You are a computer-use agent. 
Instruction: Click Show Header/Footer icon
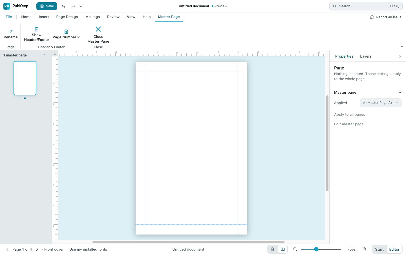(37, 29)
